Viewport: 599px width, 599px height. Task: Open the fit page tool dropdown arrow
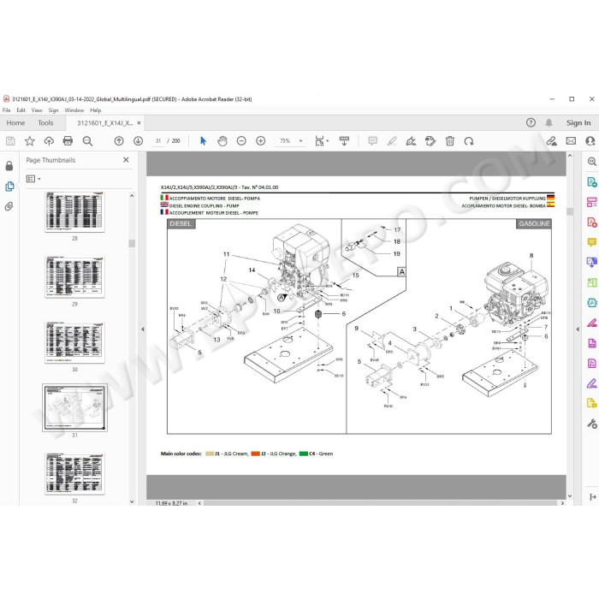[328, 141]
